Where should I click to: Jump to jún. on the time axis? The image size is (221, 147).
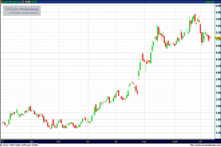[x=88, y=141]
